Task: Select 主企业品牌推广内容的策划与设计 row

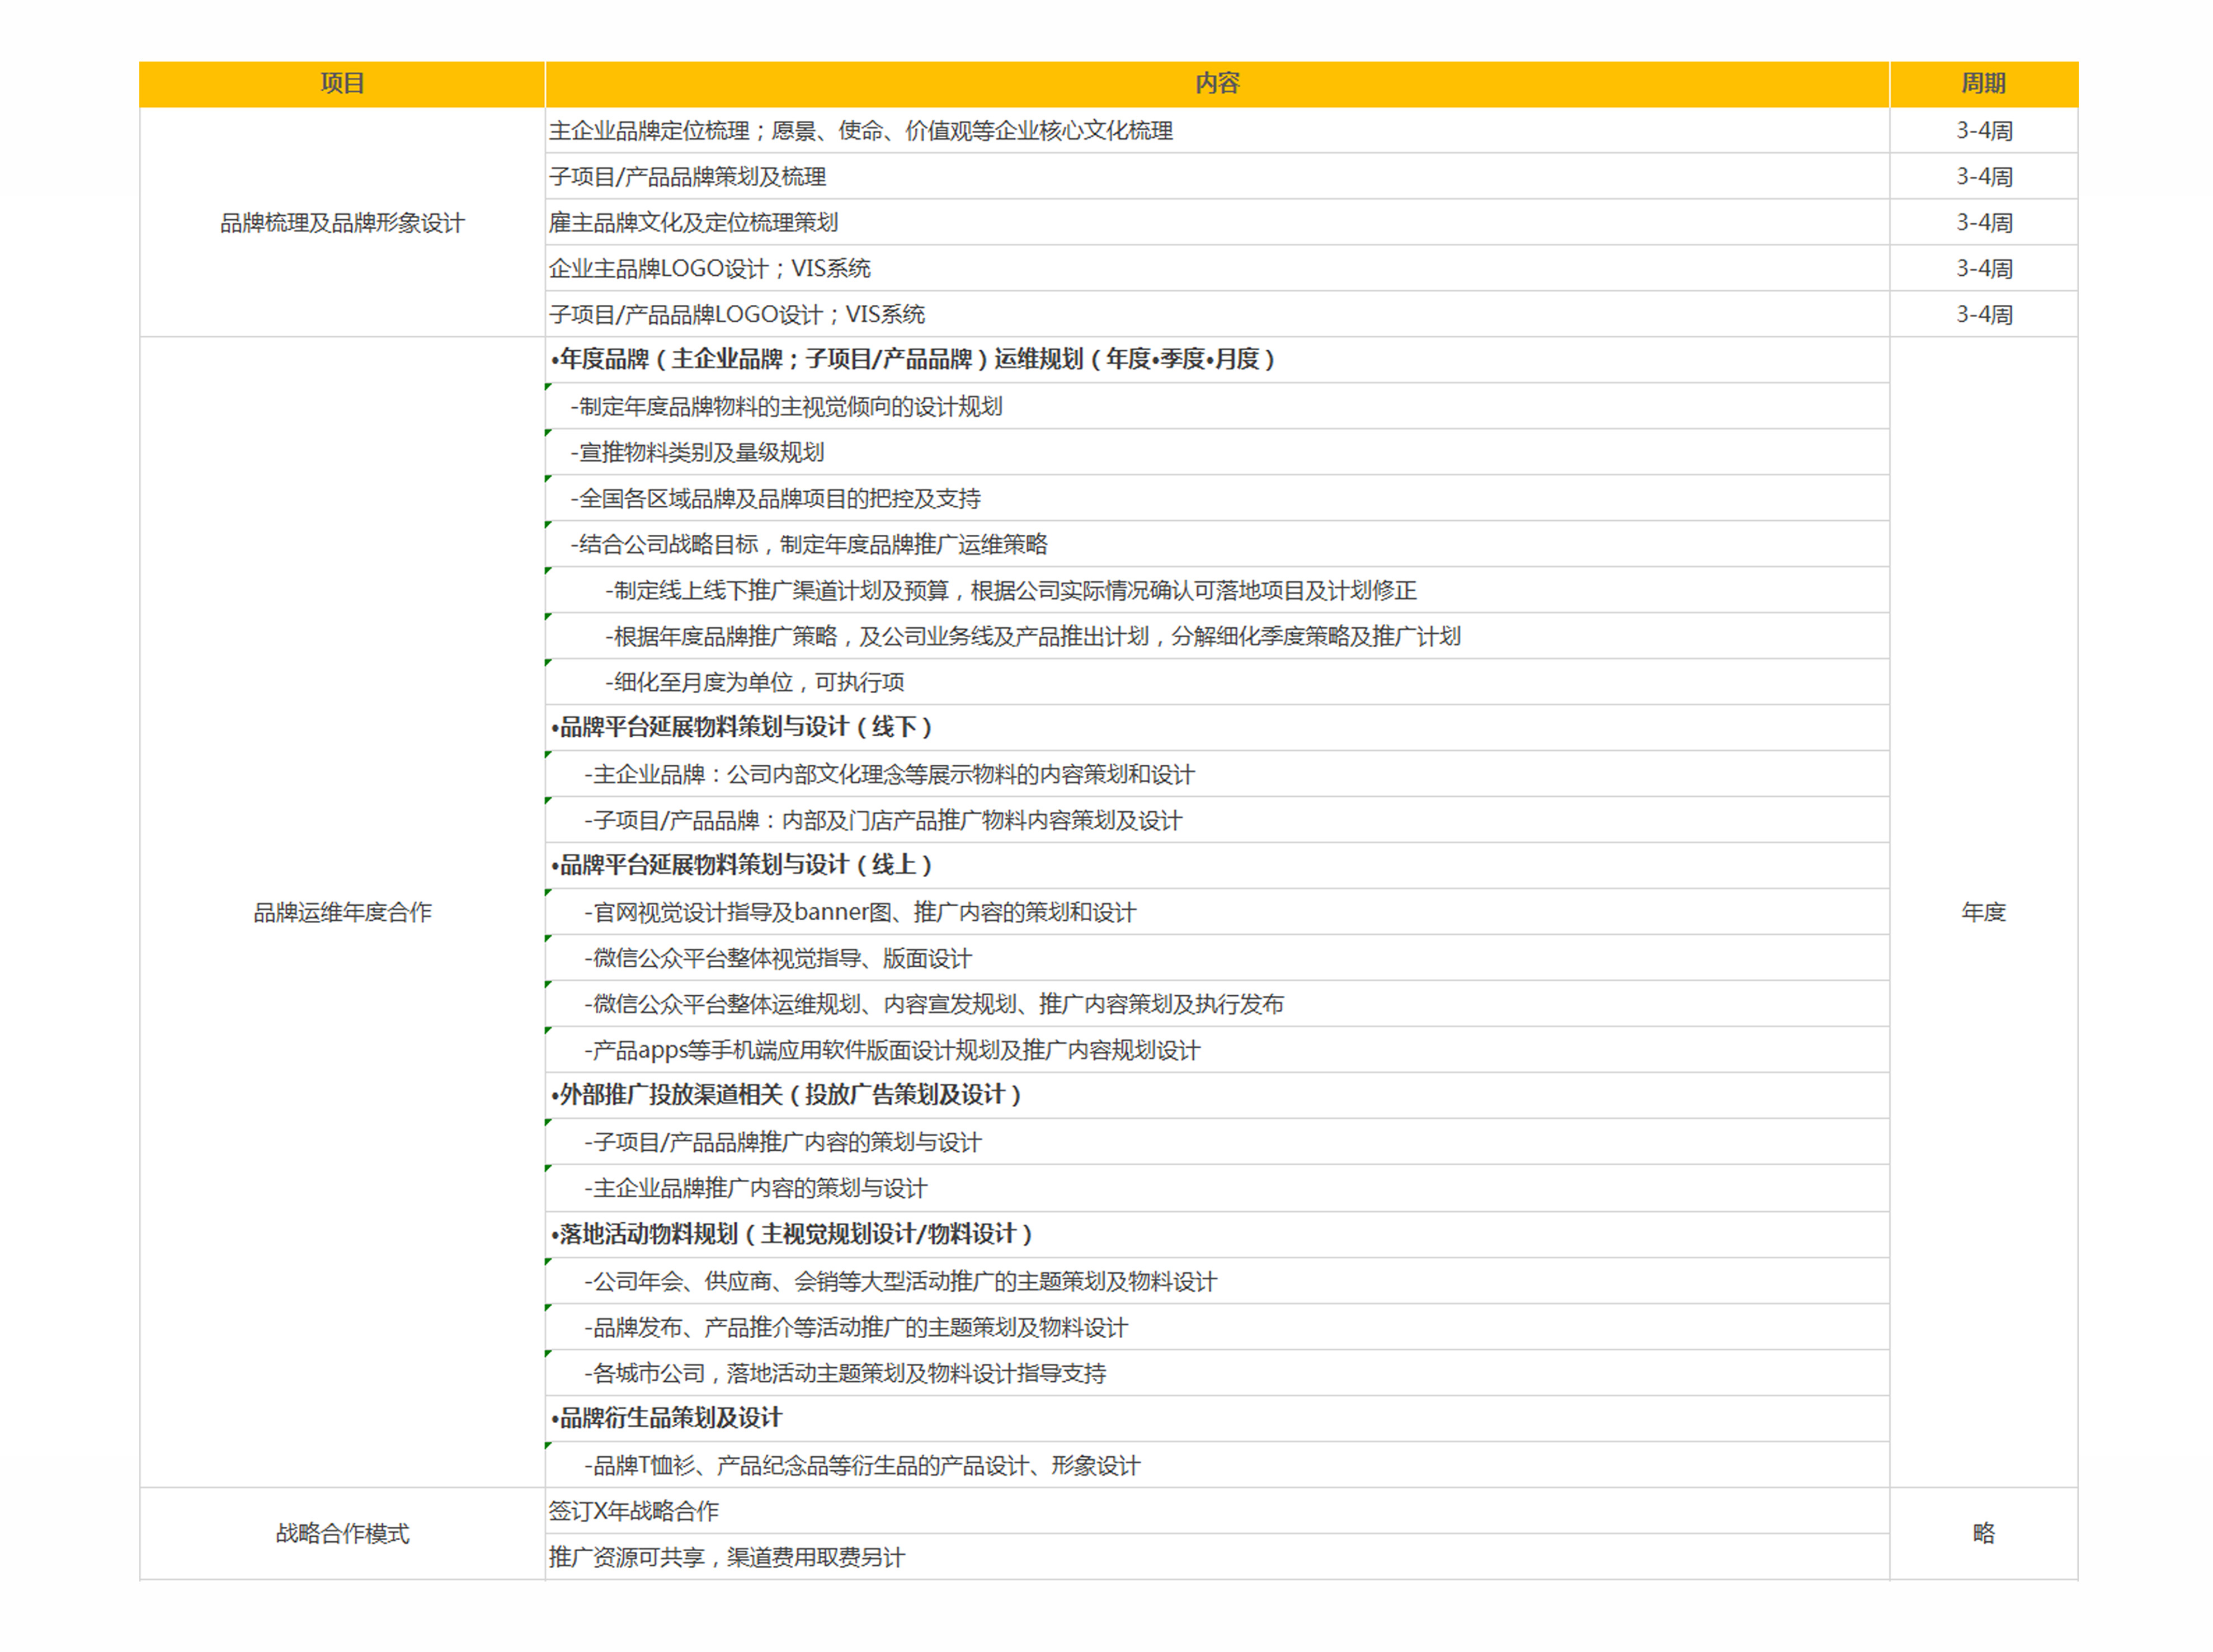Action: coord(1217,1188)
